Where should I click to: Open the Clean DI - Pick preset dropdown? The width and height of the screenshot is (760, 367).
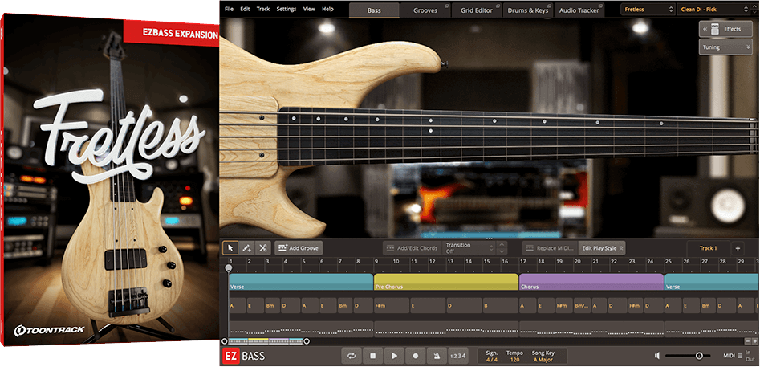[x=713, y=9]
